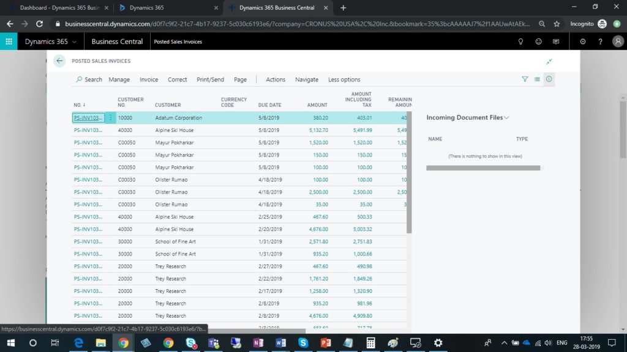Open row actions menu for Adatum Corporation
Screen dimensions: 627x352
pos(110,118)
